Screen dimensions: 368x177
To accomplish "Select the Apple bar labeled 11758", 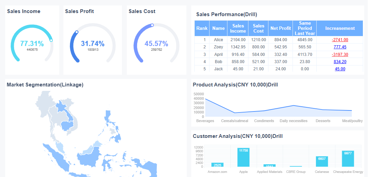I will click(x=243, y=157).
